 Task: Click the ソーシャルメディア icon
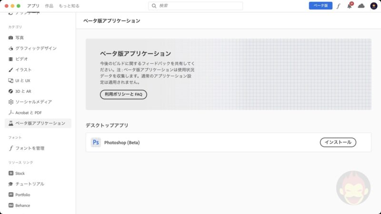tap(10, 102)
